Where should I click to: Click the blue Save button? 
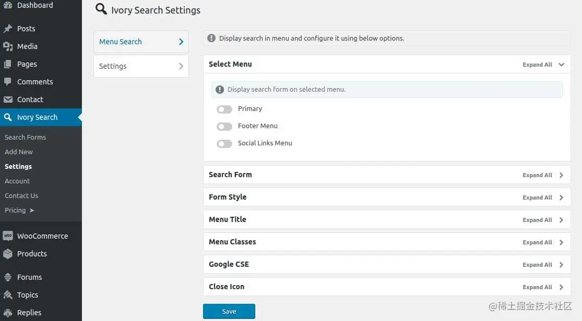click(229, 311)
